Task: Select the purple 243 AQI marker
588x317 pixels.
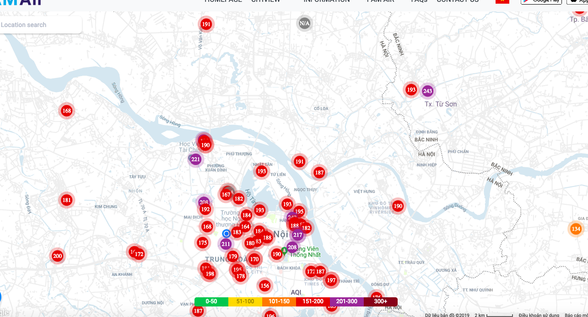Action: tap(427, 91)
